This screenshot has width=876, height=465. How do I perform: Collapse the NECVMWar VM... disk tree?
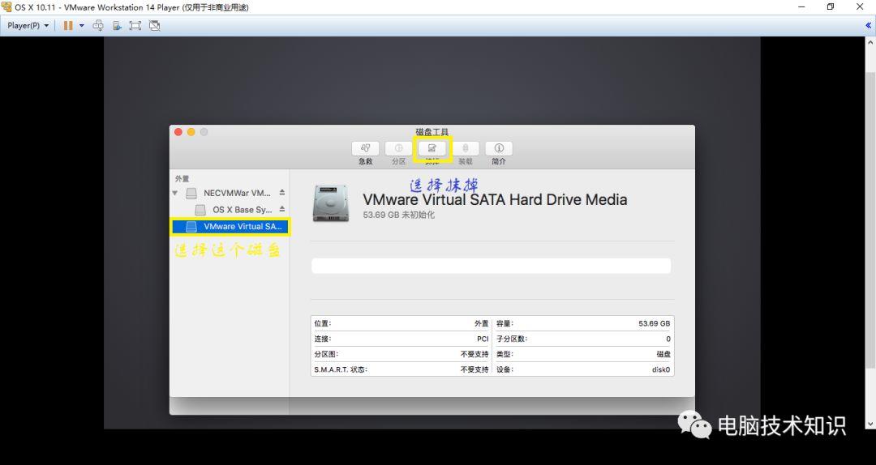click(x=175, y=193)
